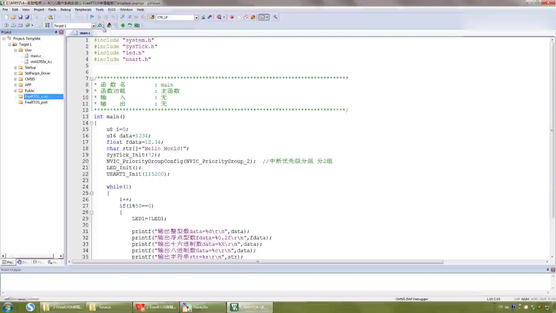Expand the Startup folder
The image size is (556, 313).
click(16, 68)
